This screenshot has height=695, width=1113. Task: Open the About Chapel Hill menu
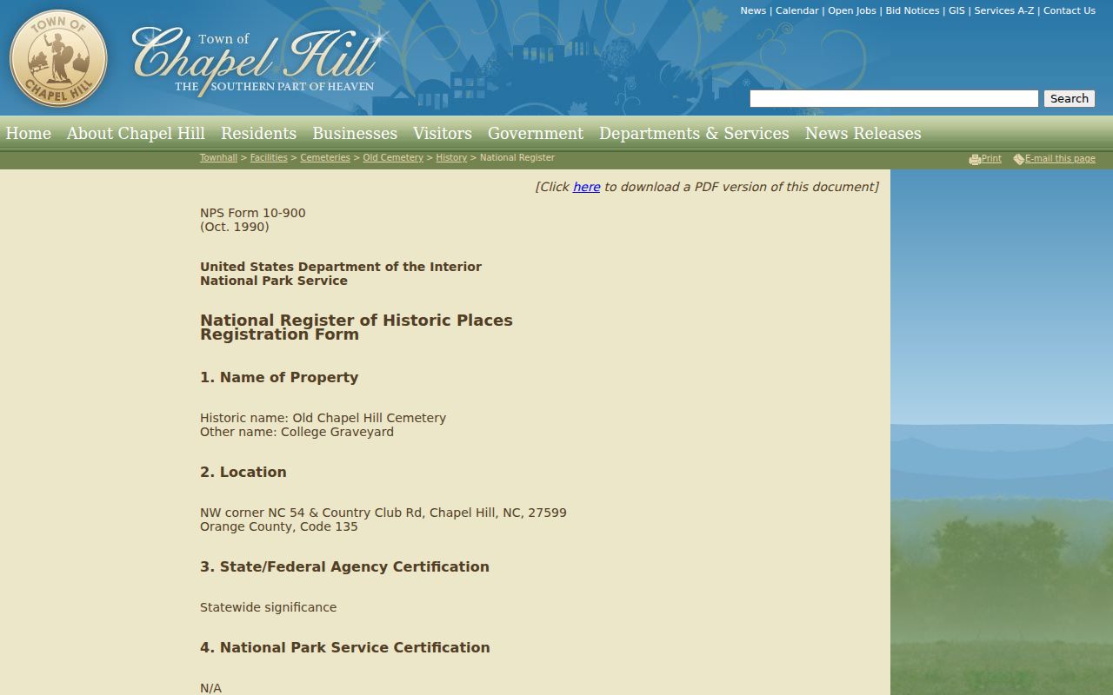coord(136,133)
